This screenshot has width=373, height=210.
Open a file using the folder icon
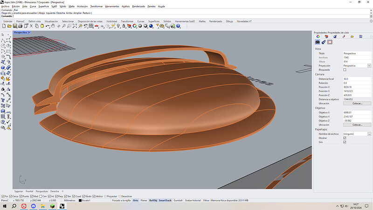coord(9,26)
